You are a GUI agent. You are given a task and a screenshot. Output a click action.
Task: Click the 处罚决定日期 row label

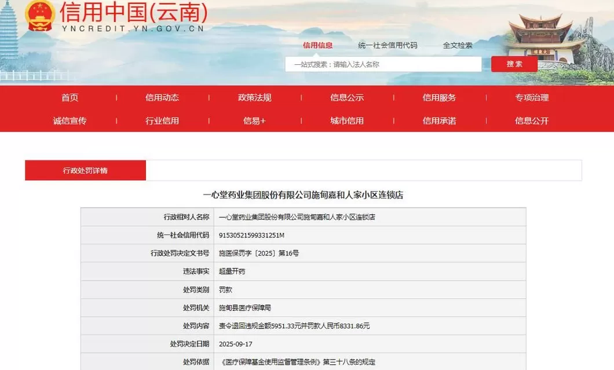click(189, 344)
